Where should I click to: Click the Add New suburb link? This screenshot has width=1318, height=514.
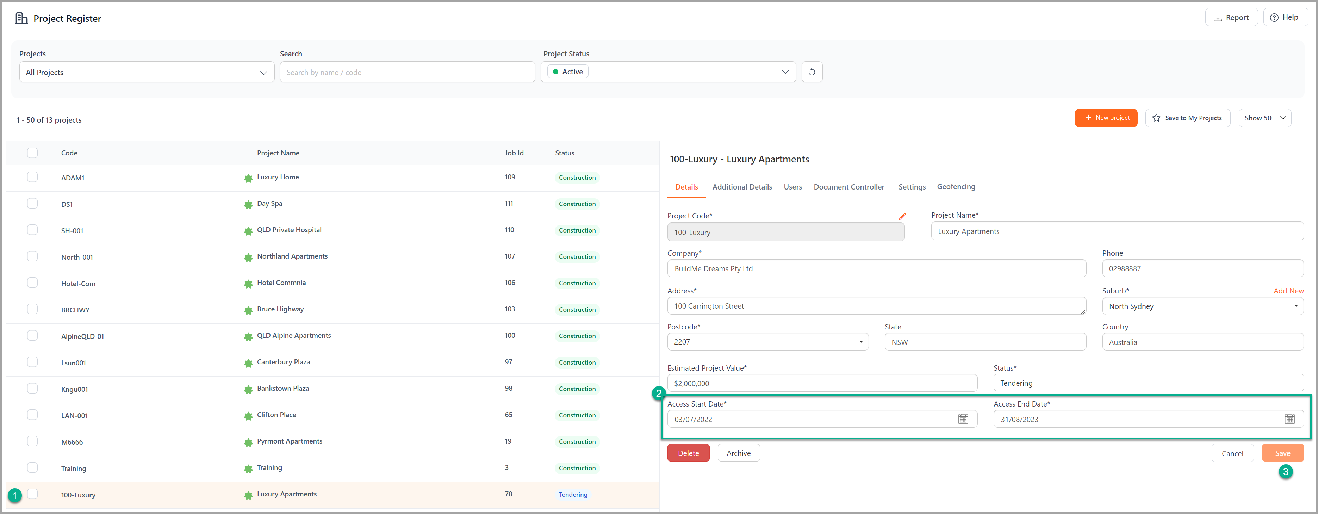(x=1288, y=291)
